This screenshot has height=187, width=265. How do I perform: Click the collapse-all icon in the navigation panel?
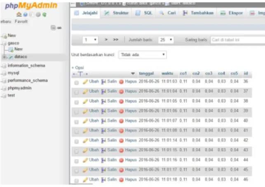point(53,28)
